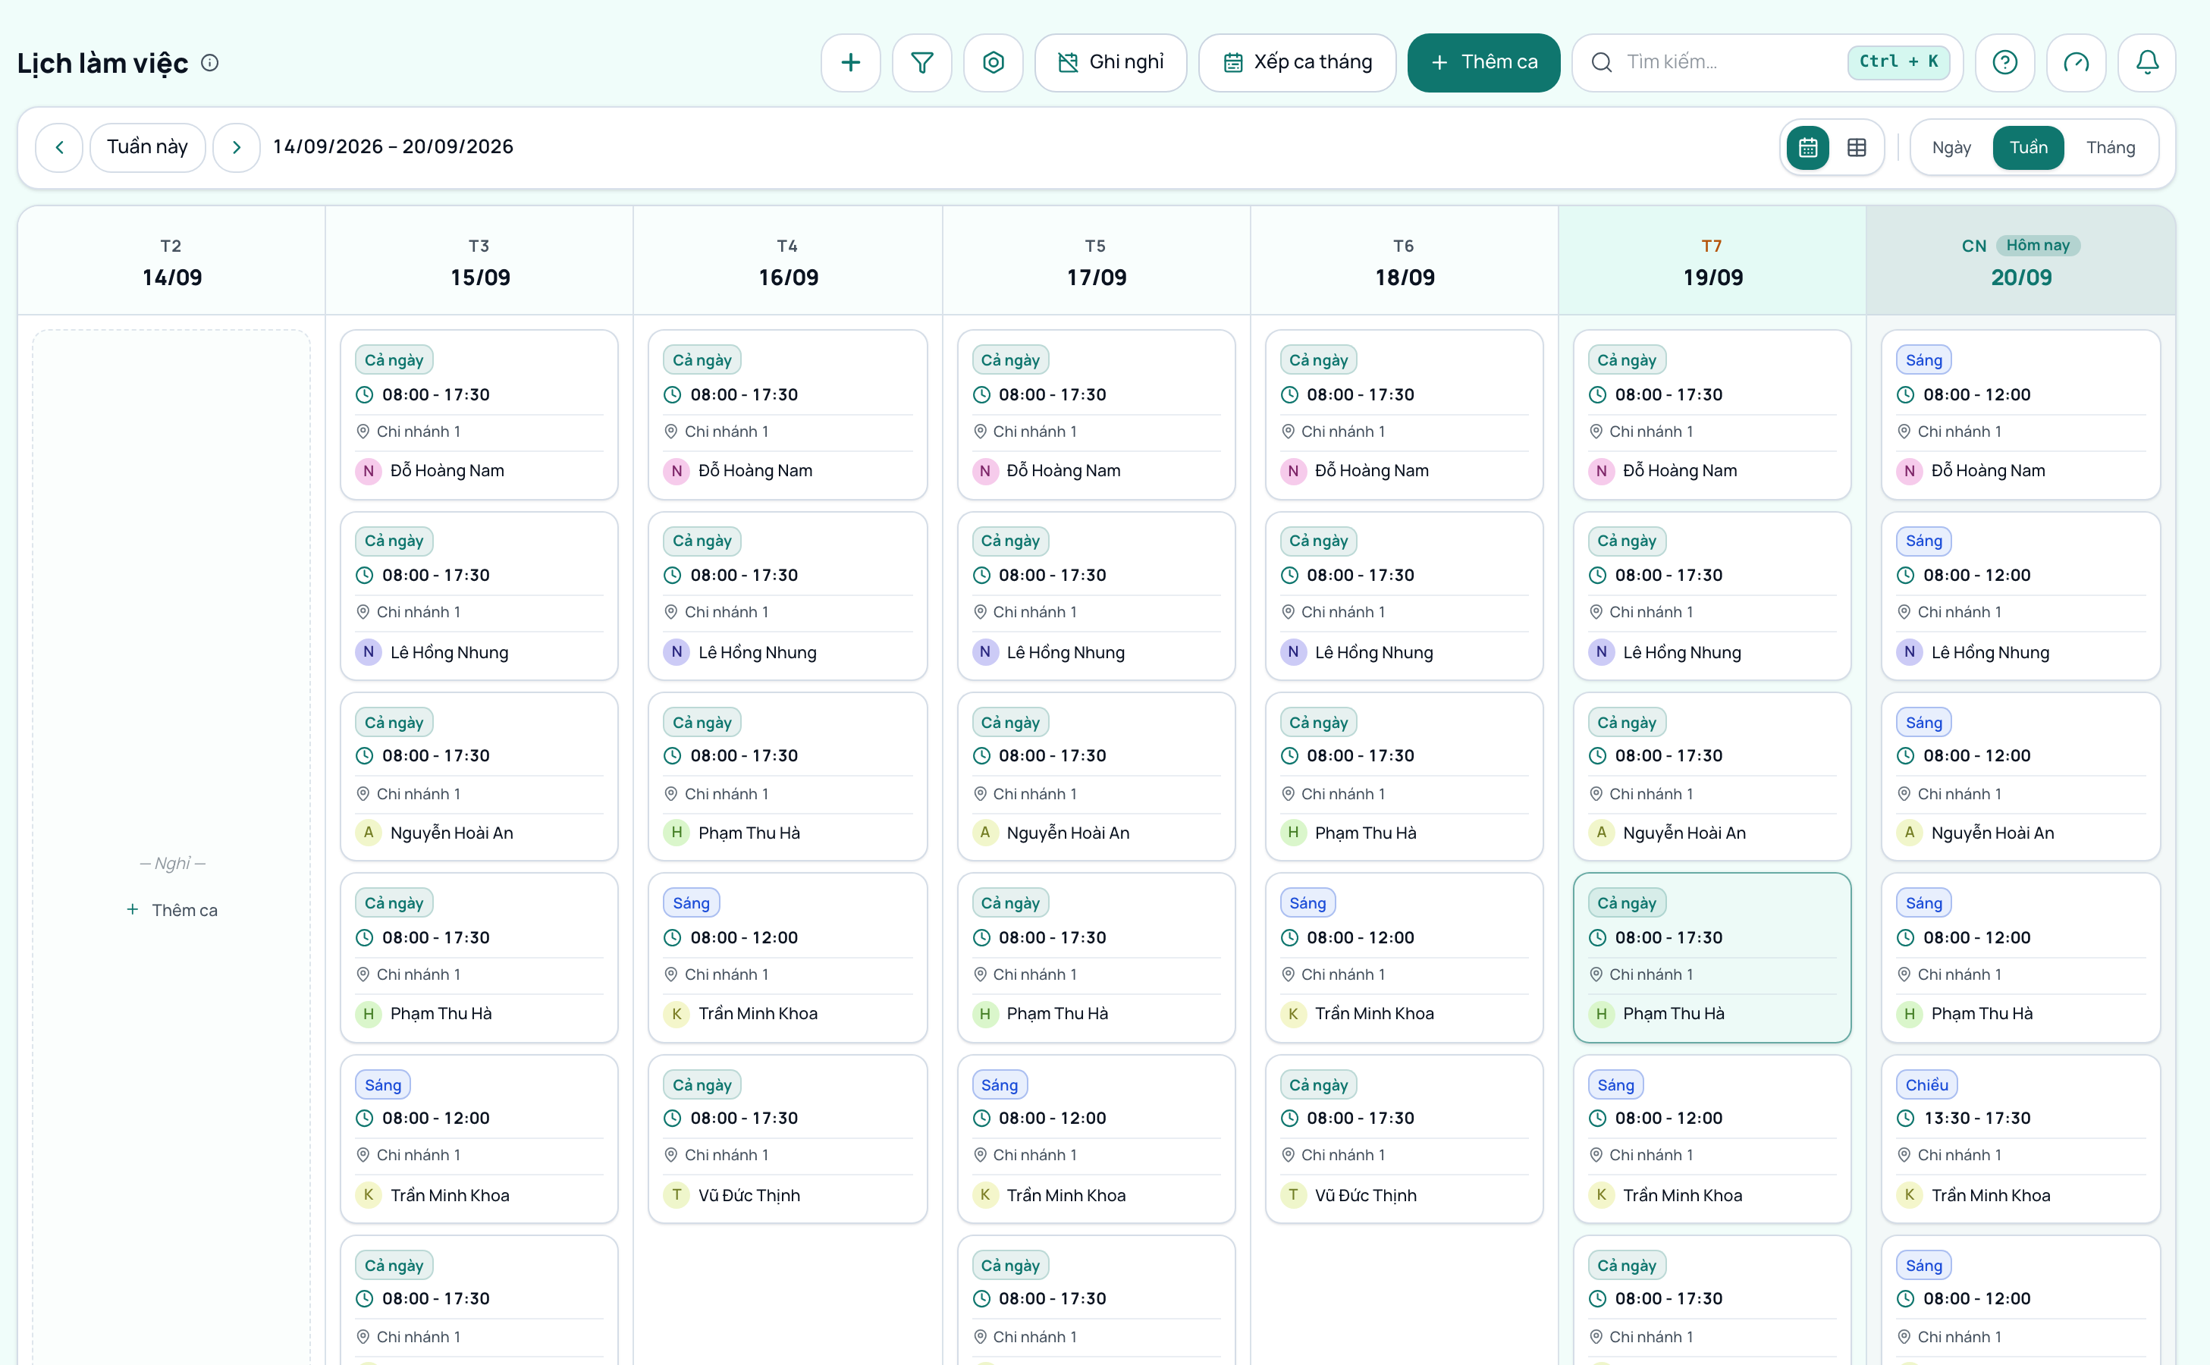The image size is (2210, 1365).
Task: Click Đỗ Hoàng Nam's name on 19/09
Action: pyautogui.click(x=1679, y=470)
